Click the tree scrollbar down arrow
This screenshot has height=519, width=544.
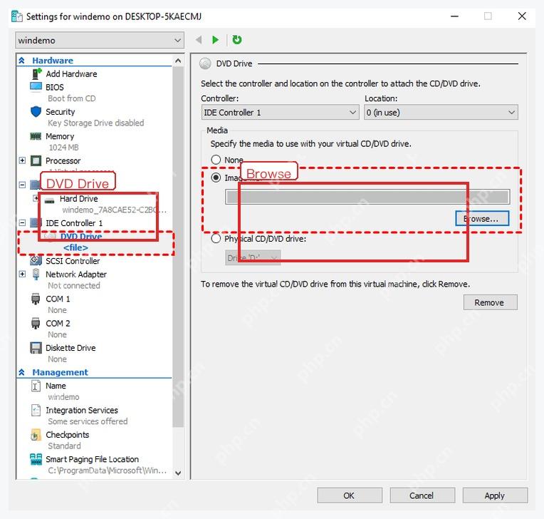point(178,473)
